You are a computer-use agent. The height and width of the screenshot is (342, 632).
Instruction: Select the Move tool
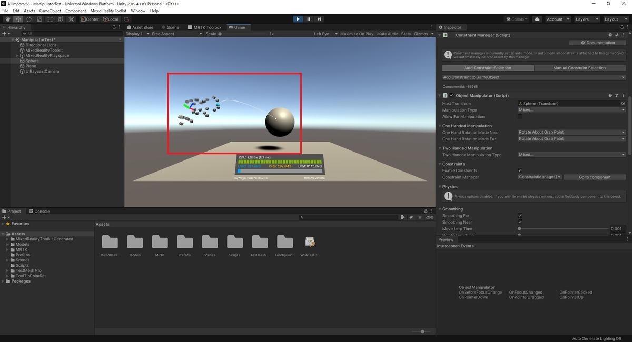[x=18, y=19]
